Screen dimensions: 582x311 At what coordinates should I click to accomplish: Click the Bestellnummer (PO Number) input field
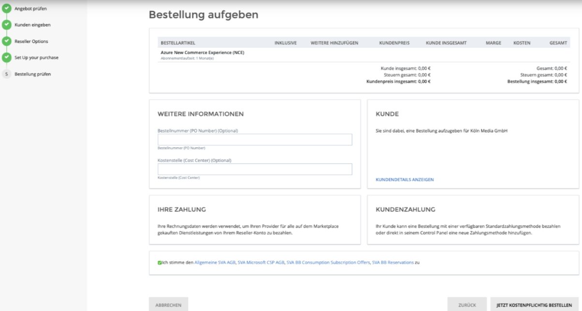(x=255, y=140)
